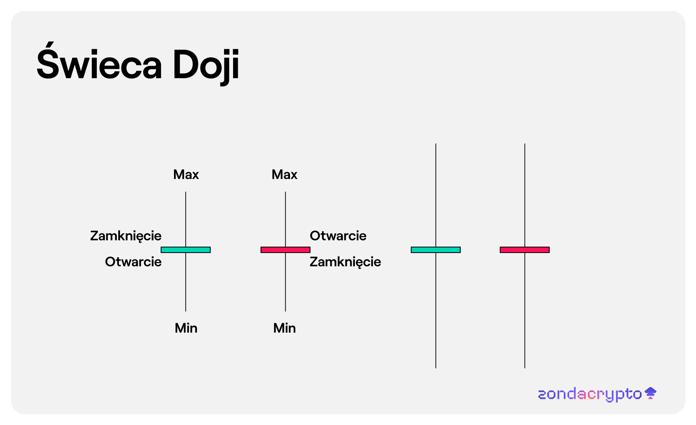Click lower wick of the labeled green candle

coord(186,282)
